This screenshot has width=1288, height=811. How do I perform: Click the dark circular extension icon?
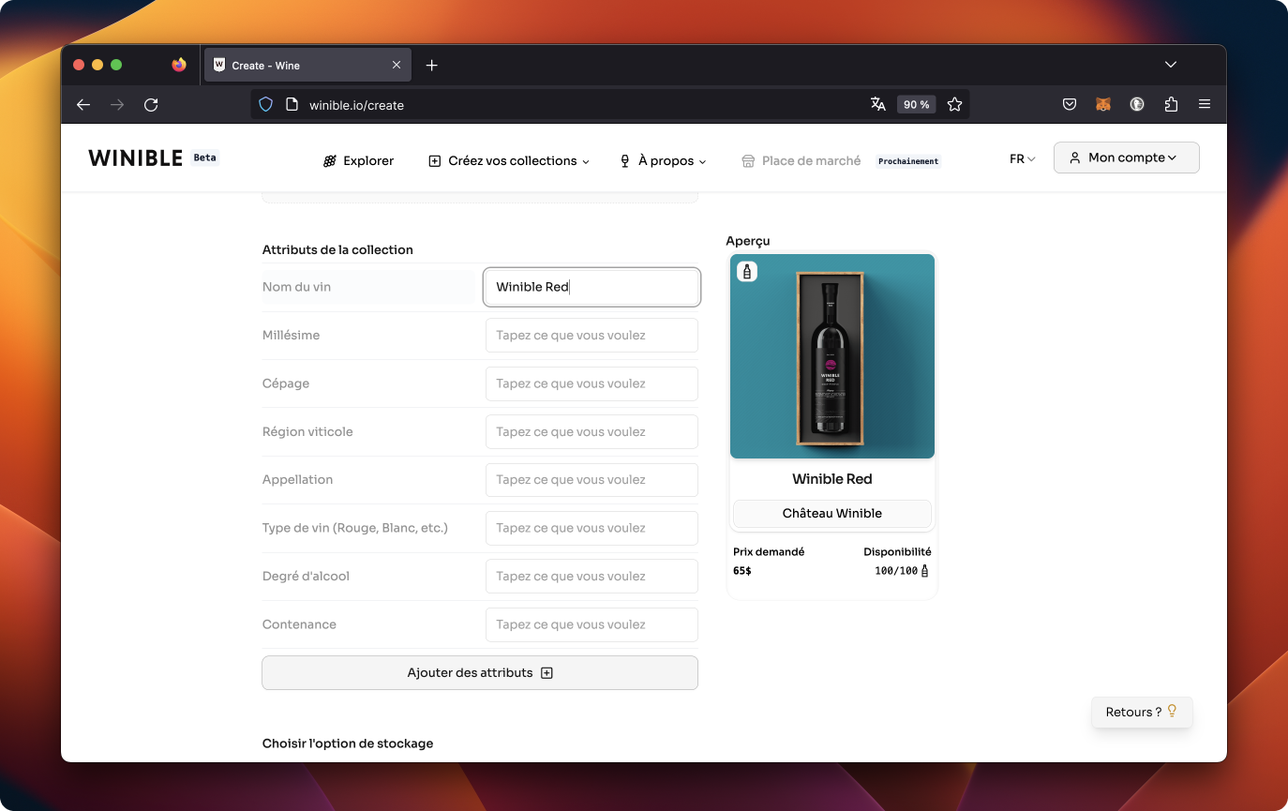pos(1137,105)
